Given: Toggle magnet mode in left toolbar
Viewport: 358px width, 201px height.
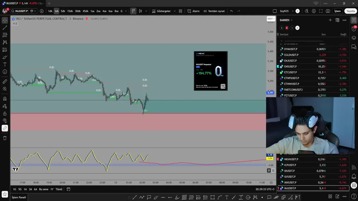Looking at the screenshot, I should pos(5,99).
